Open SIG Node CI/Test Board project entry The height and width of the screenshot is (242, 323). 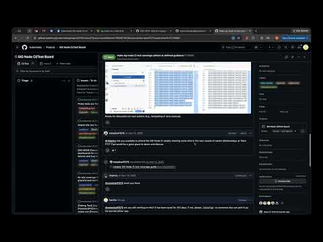(x=278, y=126)
